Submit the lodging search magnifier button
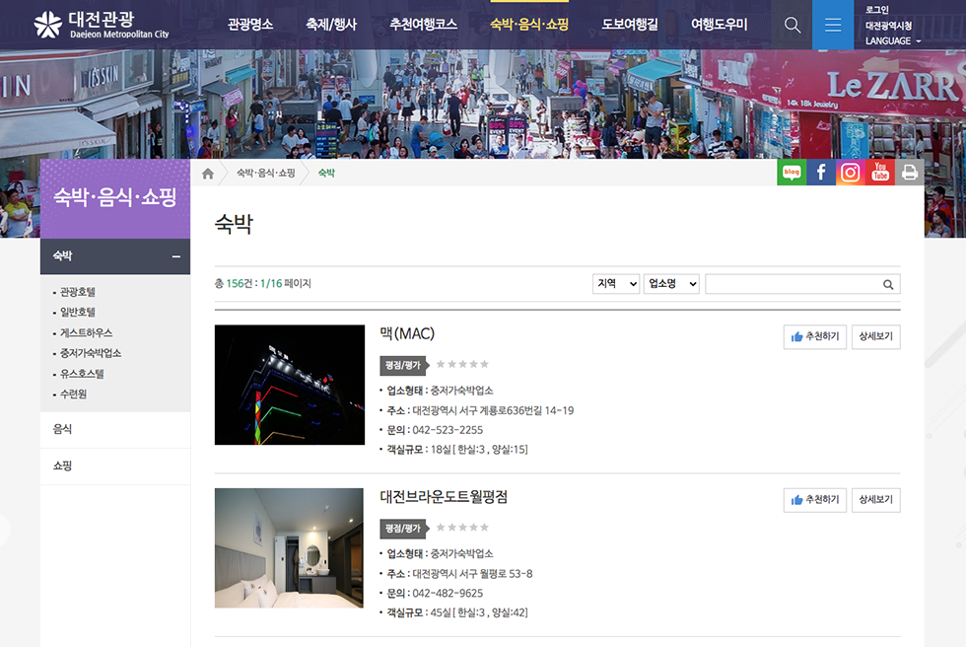 click(x=888, y=284)
